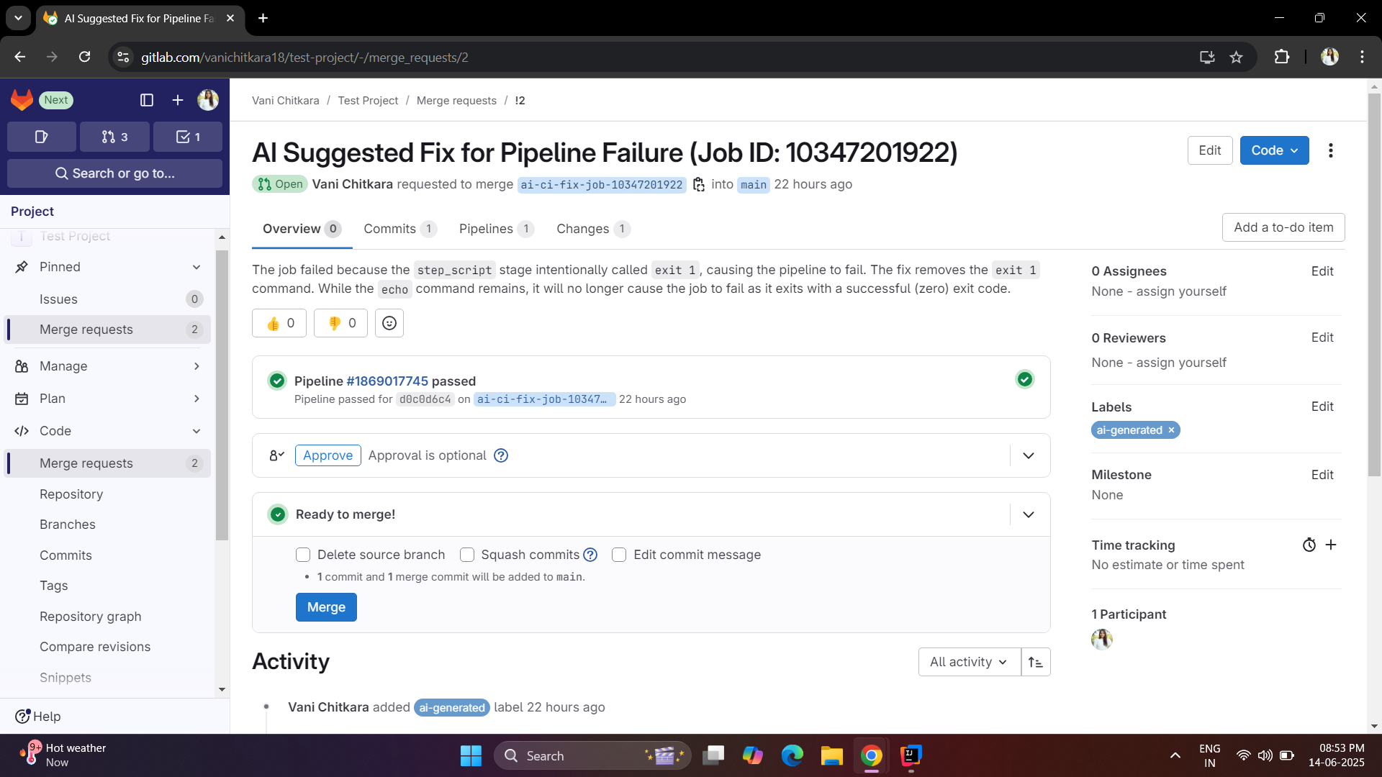Click the sort activity direction icon
The width and height of the screenshot is (1382, 777).
(1035, 662)
